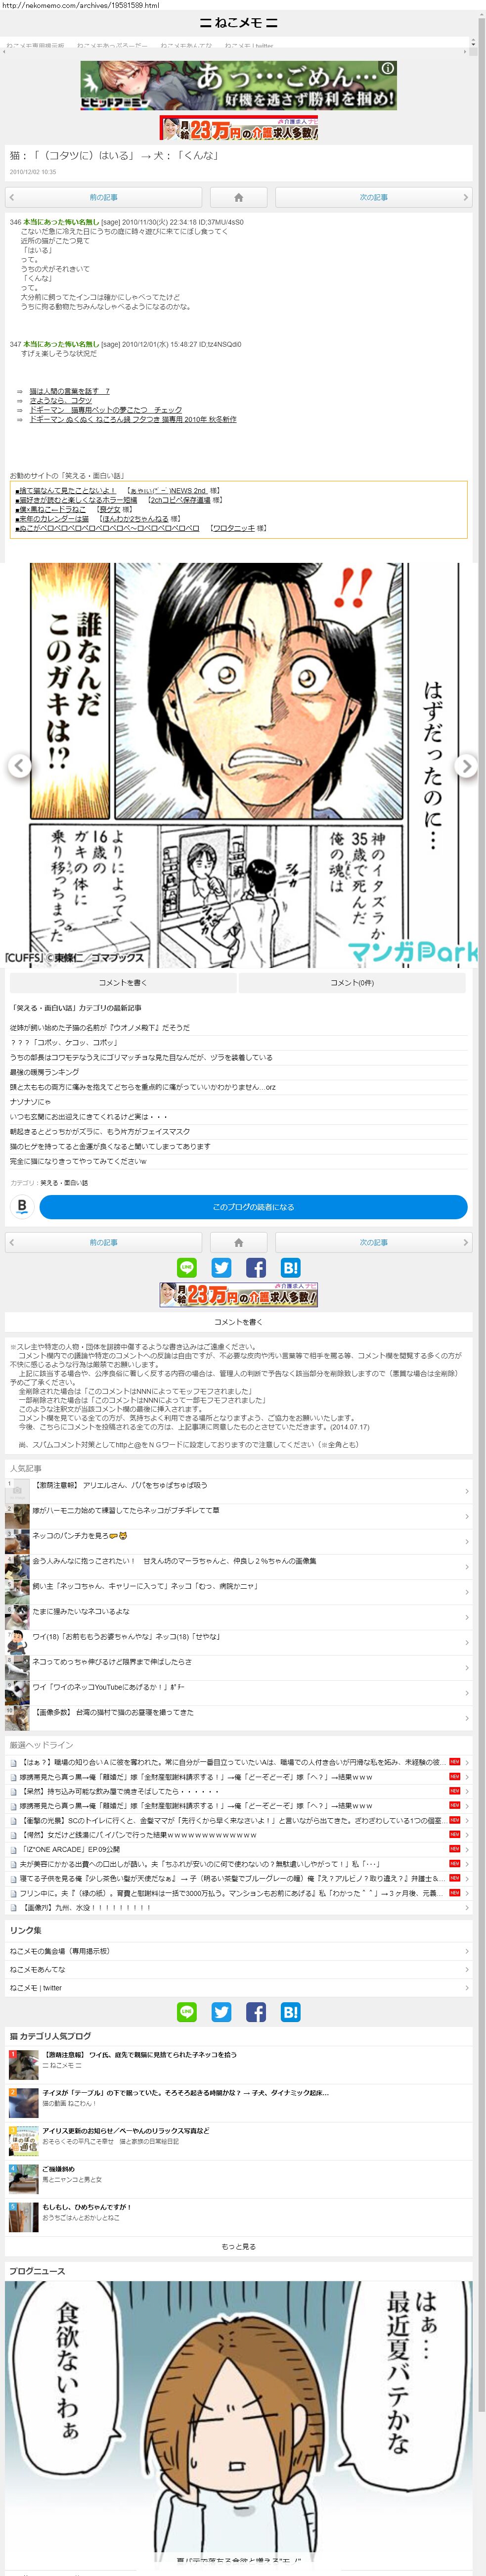Switch to コメント(0件) tab
The image size is (486, 2576).
tap(352, 982)
